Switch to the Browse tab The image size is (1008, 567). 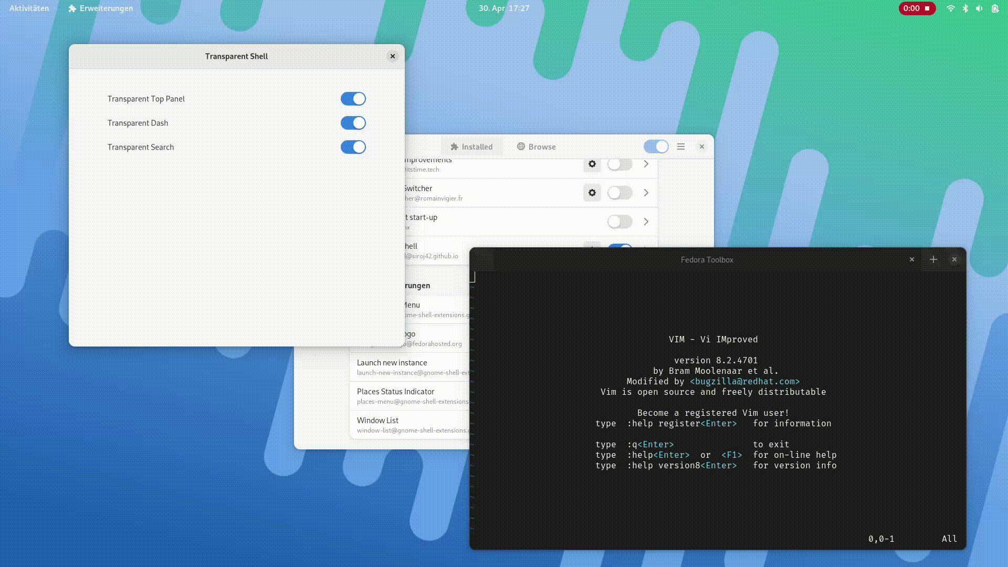(536, 146)
